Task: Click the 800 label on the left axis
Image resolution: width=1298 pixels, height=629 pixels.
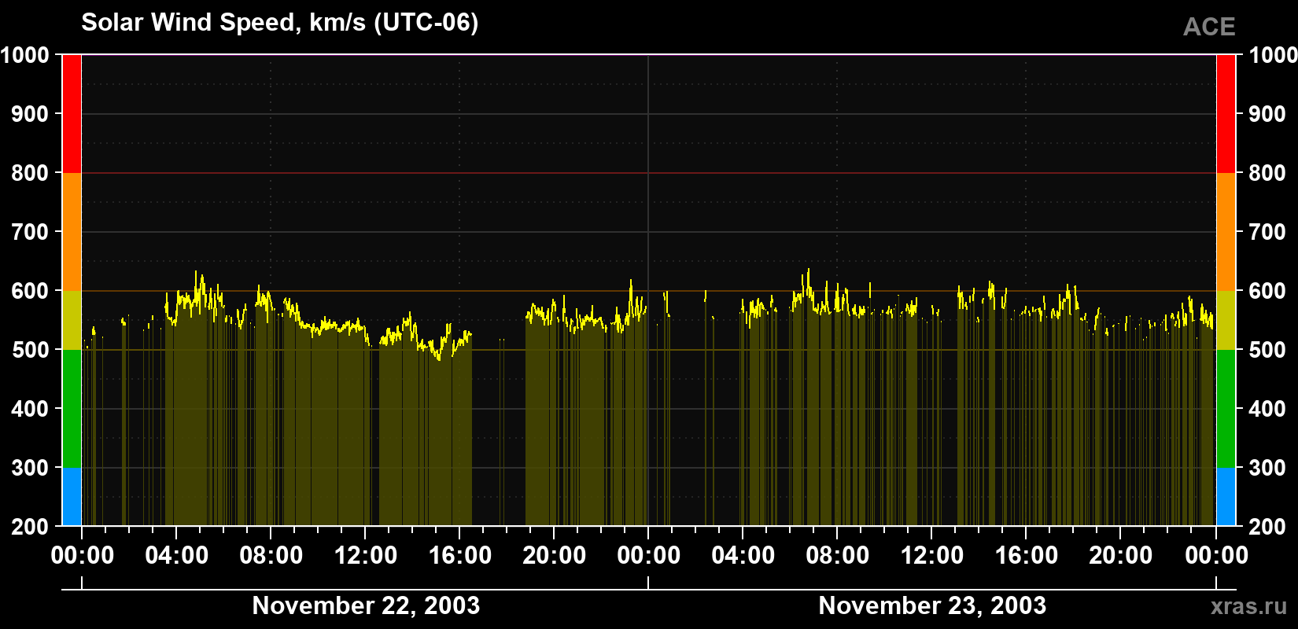Action: pos(30,173)
